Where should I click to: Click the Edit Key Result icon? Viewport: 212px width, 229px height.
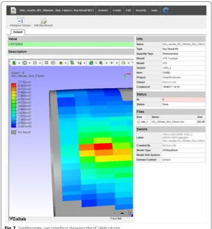(x=43, y=21)
